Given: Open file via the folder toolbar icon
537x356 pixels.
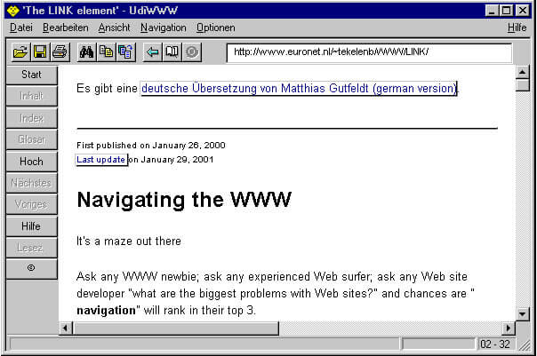Looking at the screenshot, I should click(x=20, y=52).
